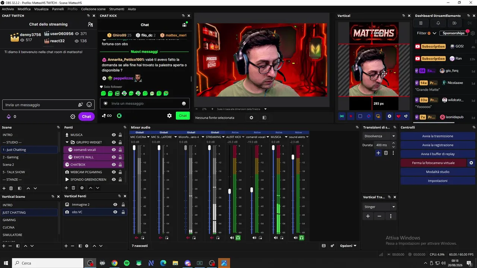Toggle lock on SFONDO GREENSCREEN source
Viewport: 477px width, 268px height.
point(120,179)
